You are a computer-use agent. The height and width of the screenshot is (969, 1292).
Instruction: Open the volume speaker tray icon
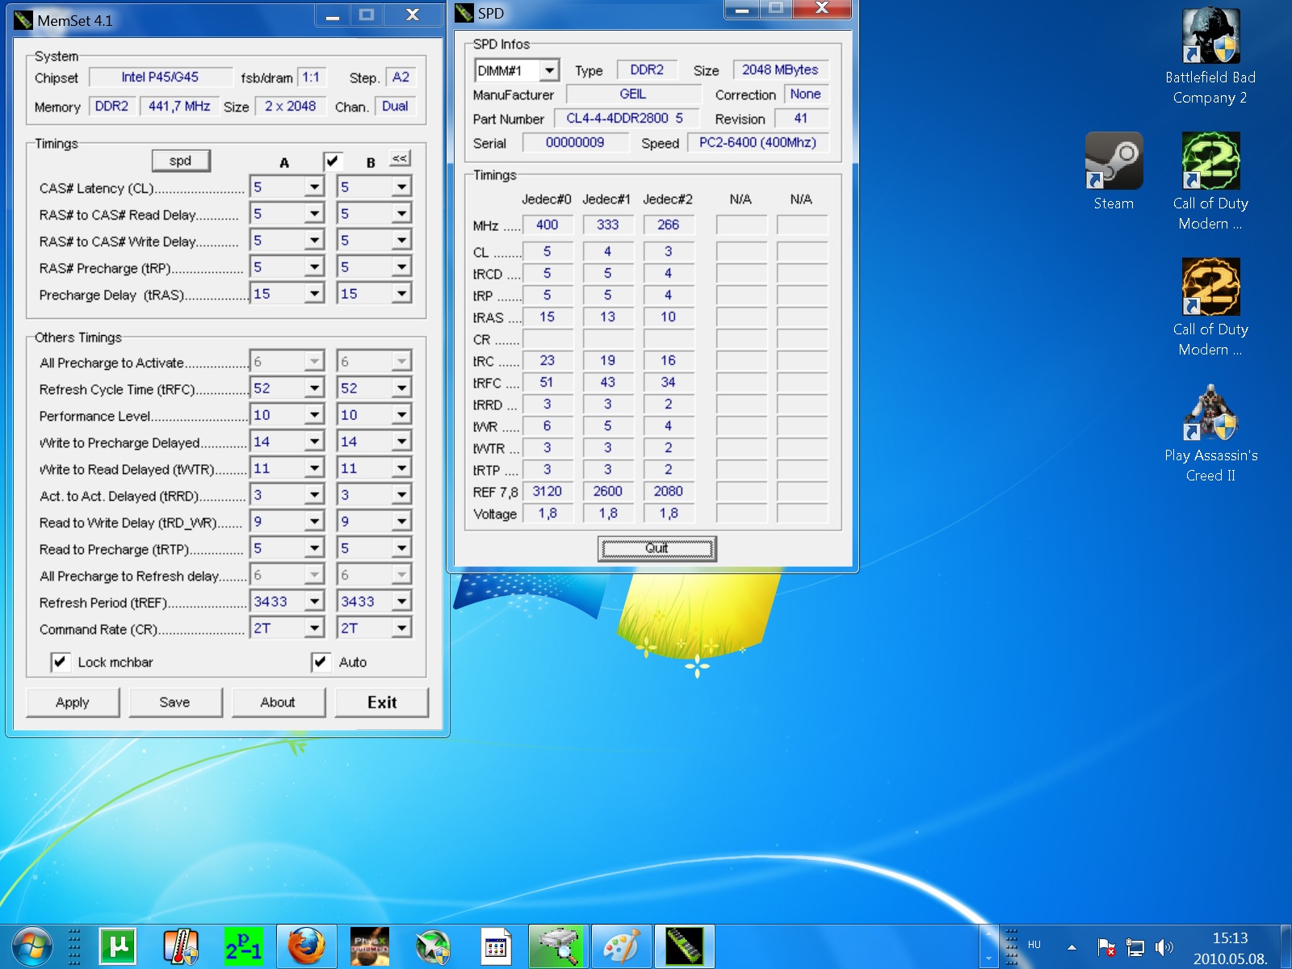click(x=1164, y=946)
